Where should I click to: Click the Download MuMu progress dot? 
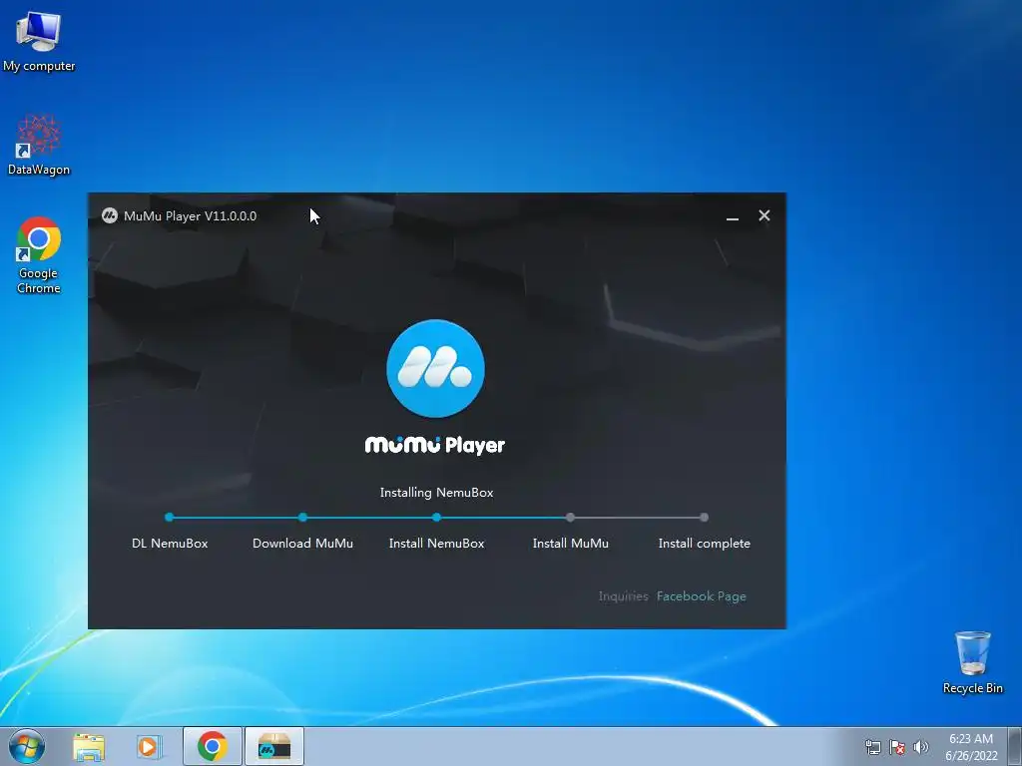pyautogui.click(x=302, y=518)
